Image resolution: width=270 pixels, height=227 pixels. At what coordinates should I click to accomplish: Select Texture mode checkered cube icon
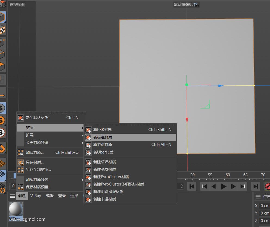(3, 30)
